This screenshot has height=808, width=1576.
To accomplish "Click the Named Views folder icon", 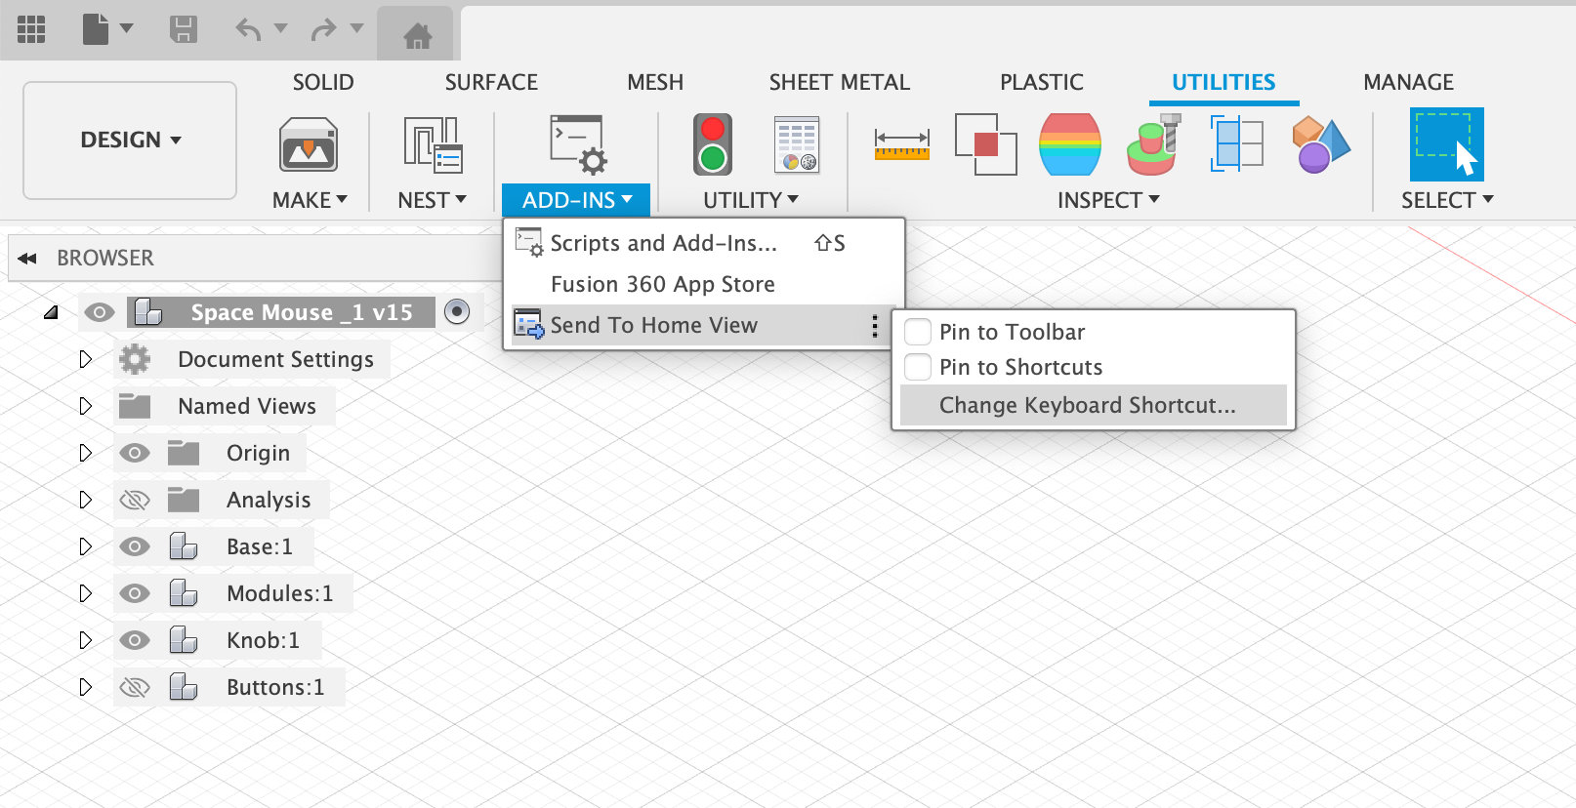I will (135, 406).
